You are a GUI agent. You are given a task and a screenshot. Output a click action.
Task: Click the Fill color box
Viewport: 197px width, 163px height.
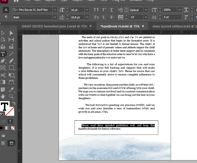[5, 106]
